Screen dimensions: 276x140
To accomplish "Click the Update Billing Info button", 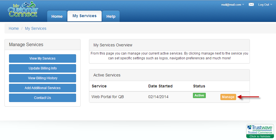I will click(x=42, y=68).
